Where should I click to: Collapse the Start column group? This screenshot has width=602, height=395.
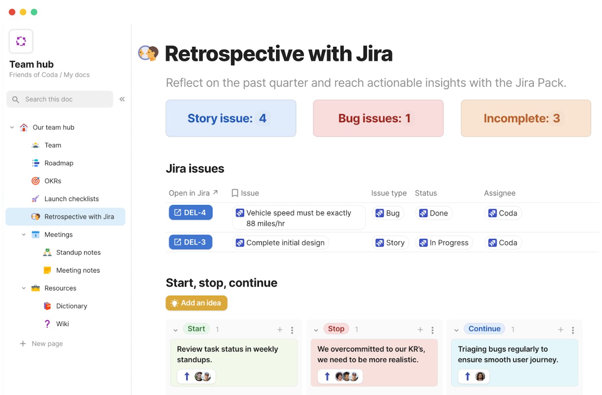(175, 330)
